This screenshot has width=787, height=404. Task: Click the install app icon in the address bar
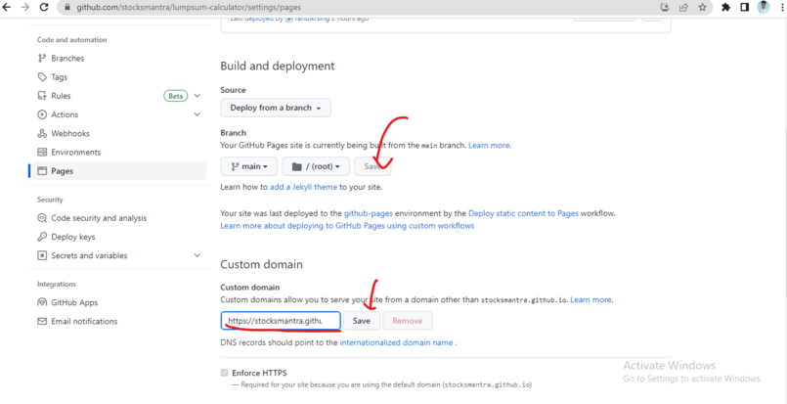665,8
